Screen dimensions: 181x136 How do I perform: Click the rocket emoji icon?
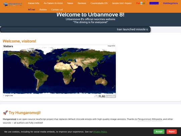tap(5, 112)
